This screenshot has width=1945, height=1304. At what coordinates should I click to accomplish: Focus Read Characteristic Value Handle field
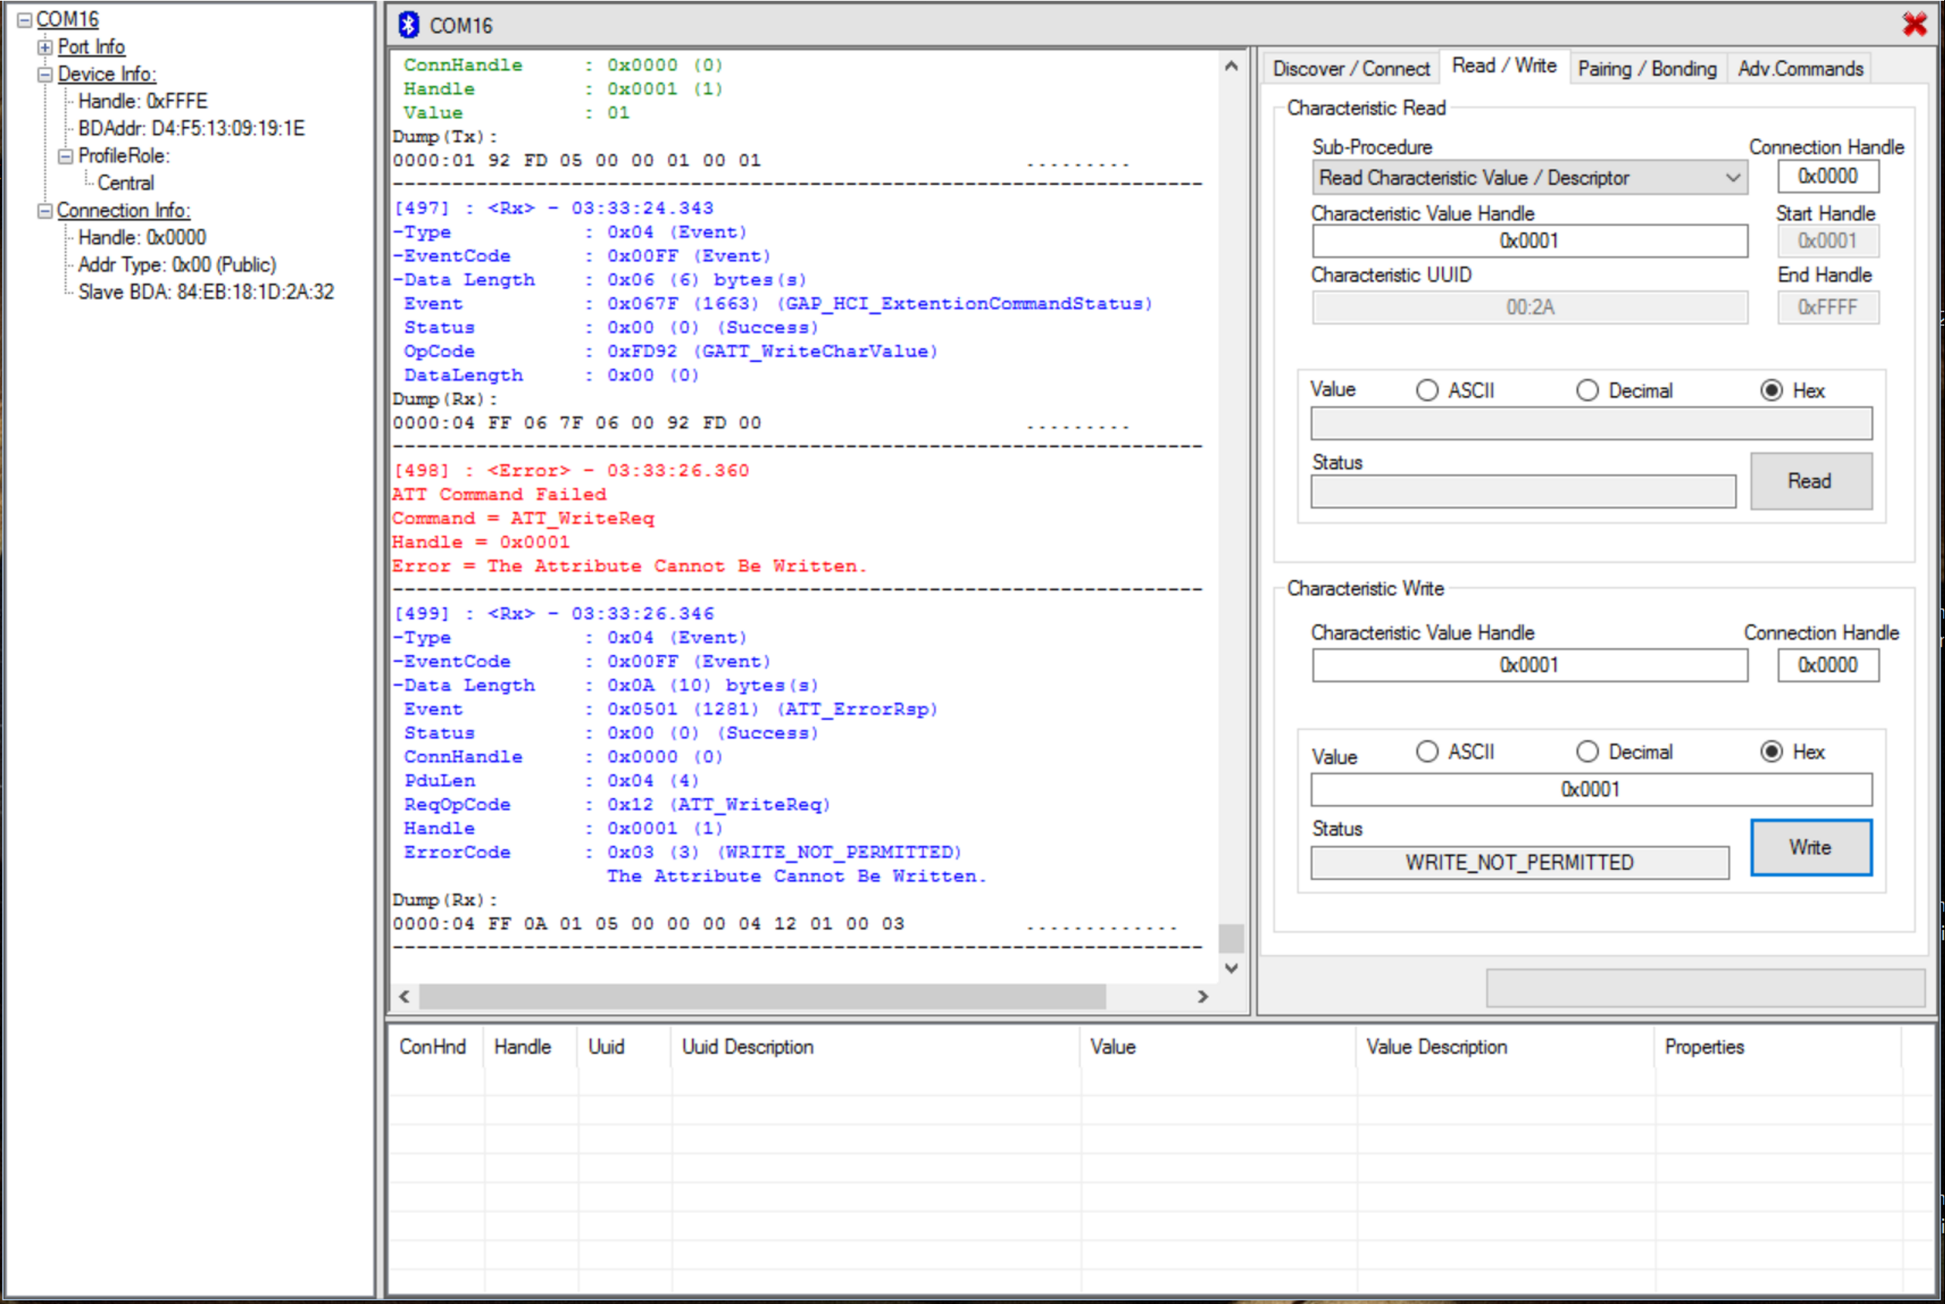pyautogui.click(x=1530, y=241)
